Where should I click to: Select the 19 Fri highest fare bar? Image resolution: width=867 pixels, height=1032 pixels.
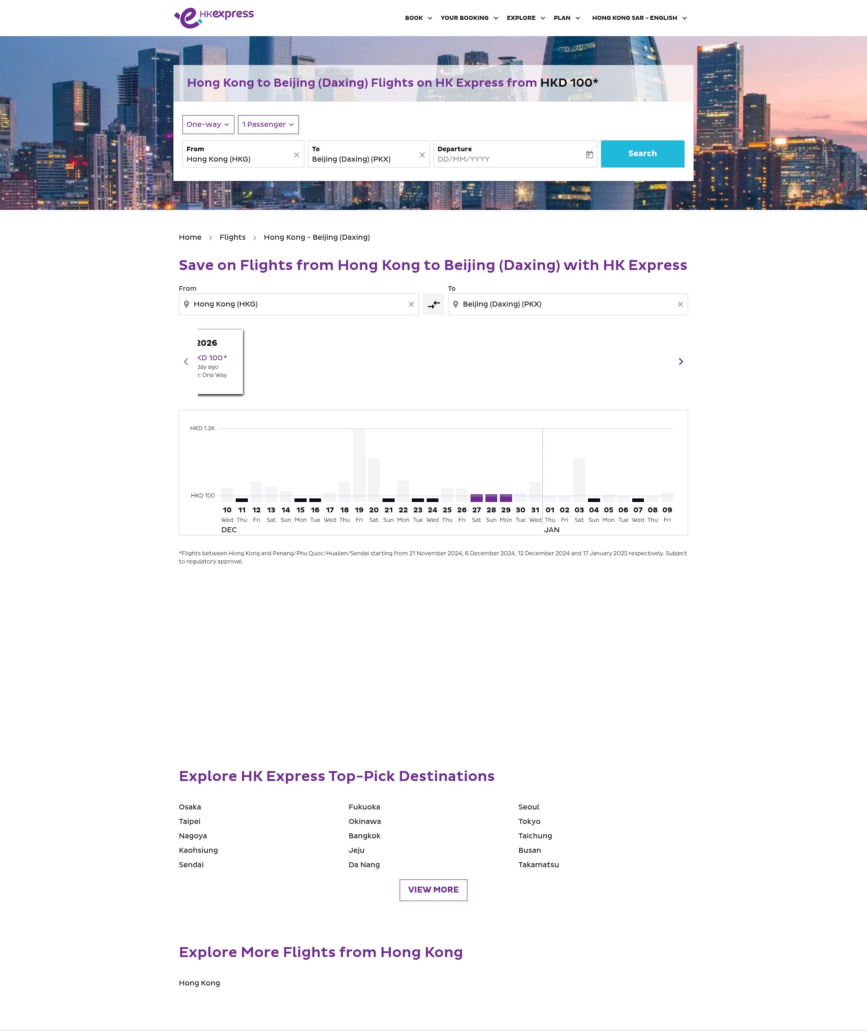pyautogui.click(x=359, y=465)
